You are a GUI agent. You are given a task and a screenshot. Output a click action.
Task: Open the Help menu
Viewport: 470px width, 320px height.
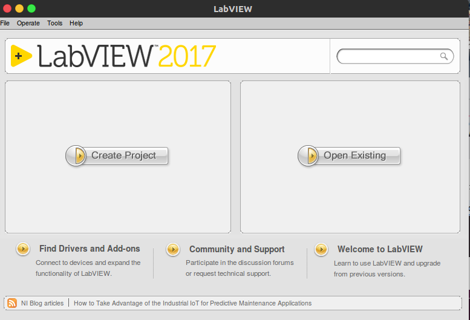(x=76, y=23)
